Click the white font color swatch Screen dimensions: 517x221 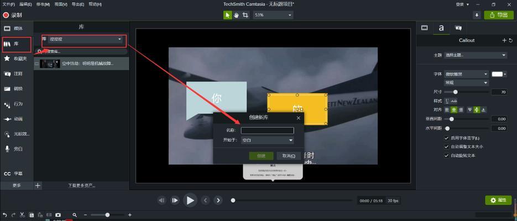pos(497,74)
